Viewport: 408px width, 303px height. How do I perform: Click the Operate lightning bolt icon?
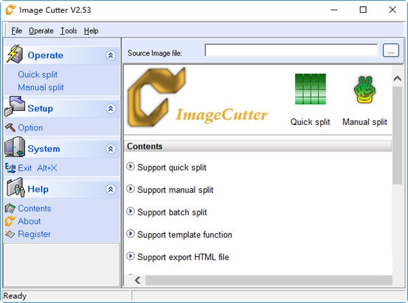15,54
